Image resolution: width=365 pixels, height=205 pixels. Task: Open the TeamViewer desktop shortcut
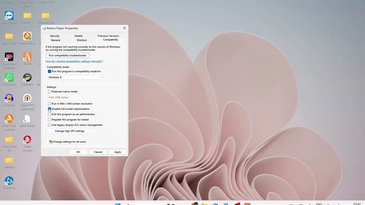pyautogui.click(x=9, y=15)
